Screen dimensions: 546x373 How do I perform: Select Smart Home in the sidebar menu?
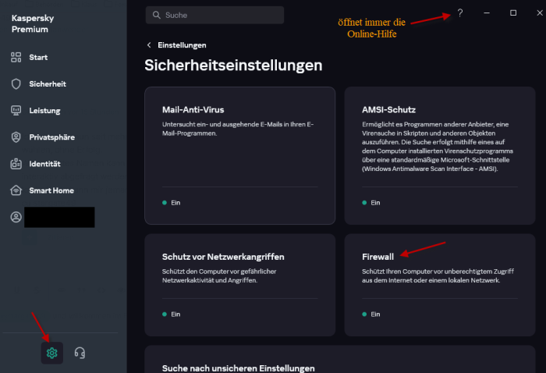[51, 190]
